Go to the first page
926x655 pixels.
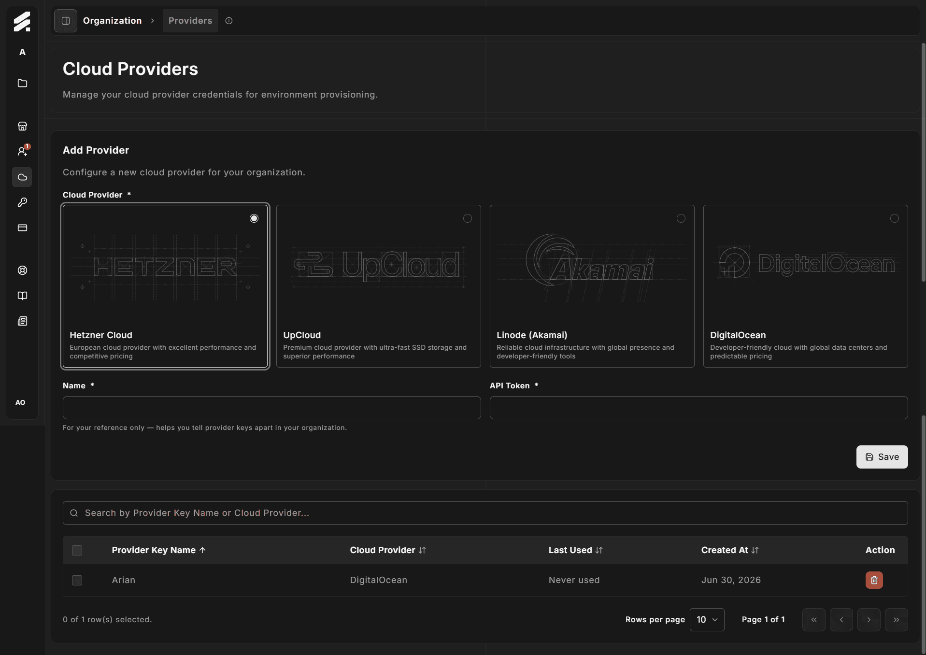pos(814,620)
